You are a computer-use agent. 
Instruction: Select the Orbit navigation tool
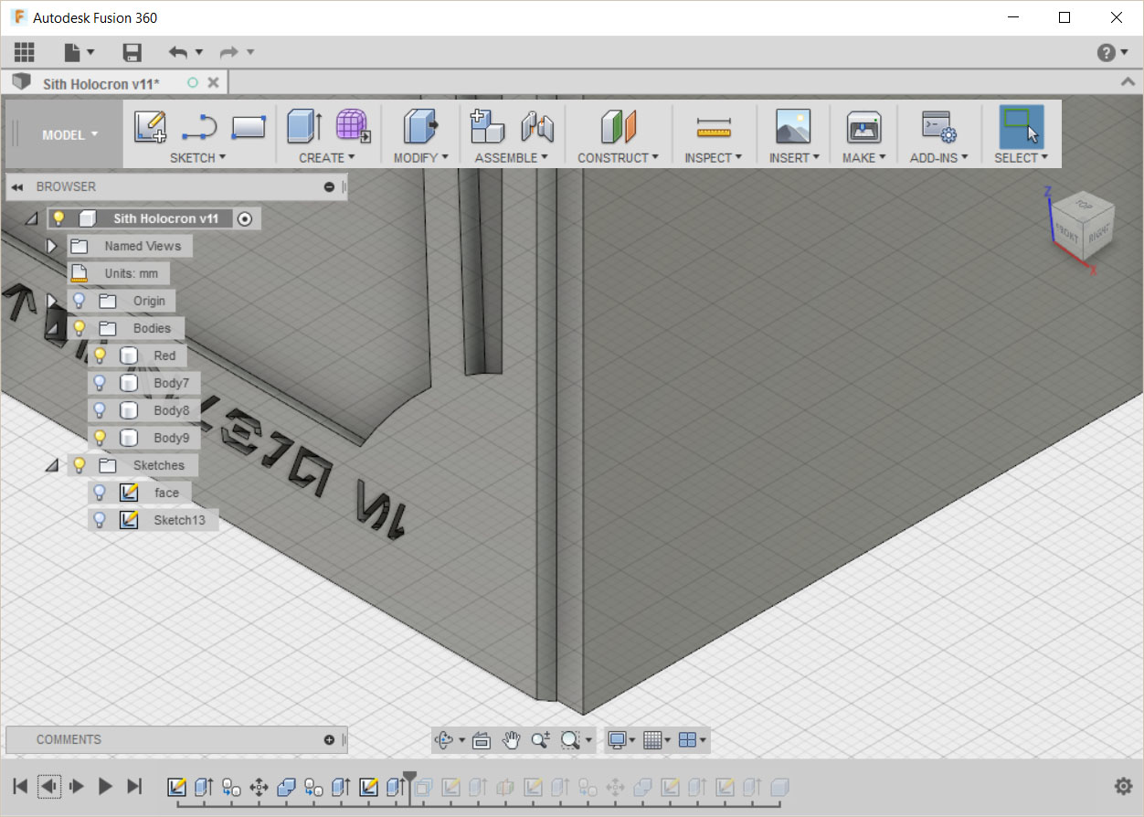coord(445,740)
